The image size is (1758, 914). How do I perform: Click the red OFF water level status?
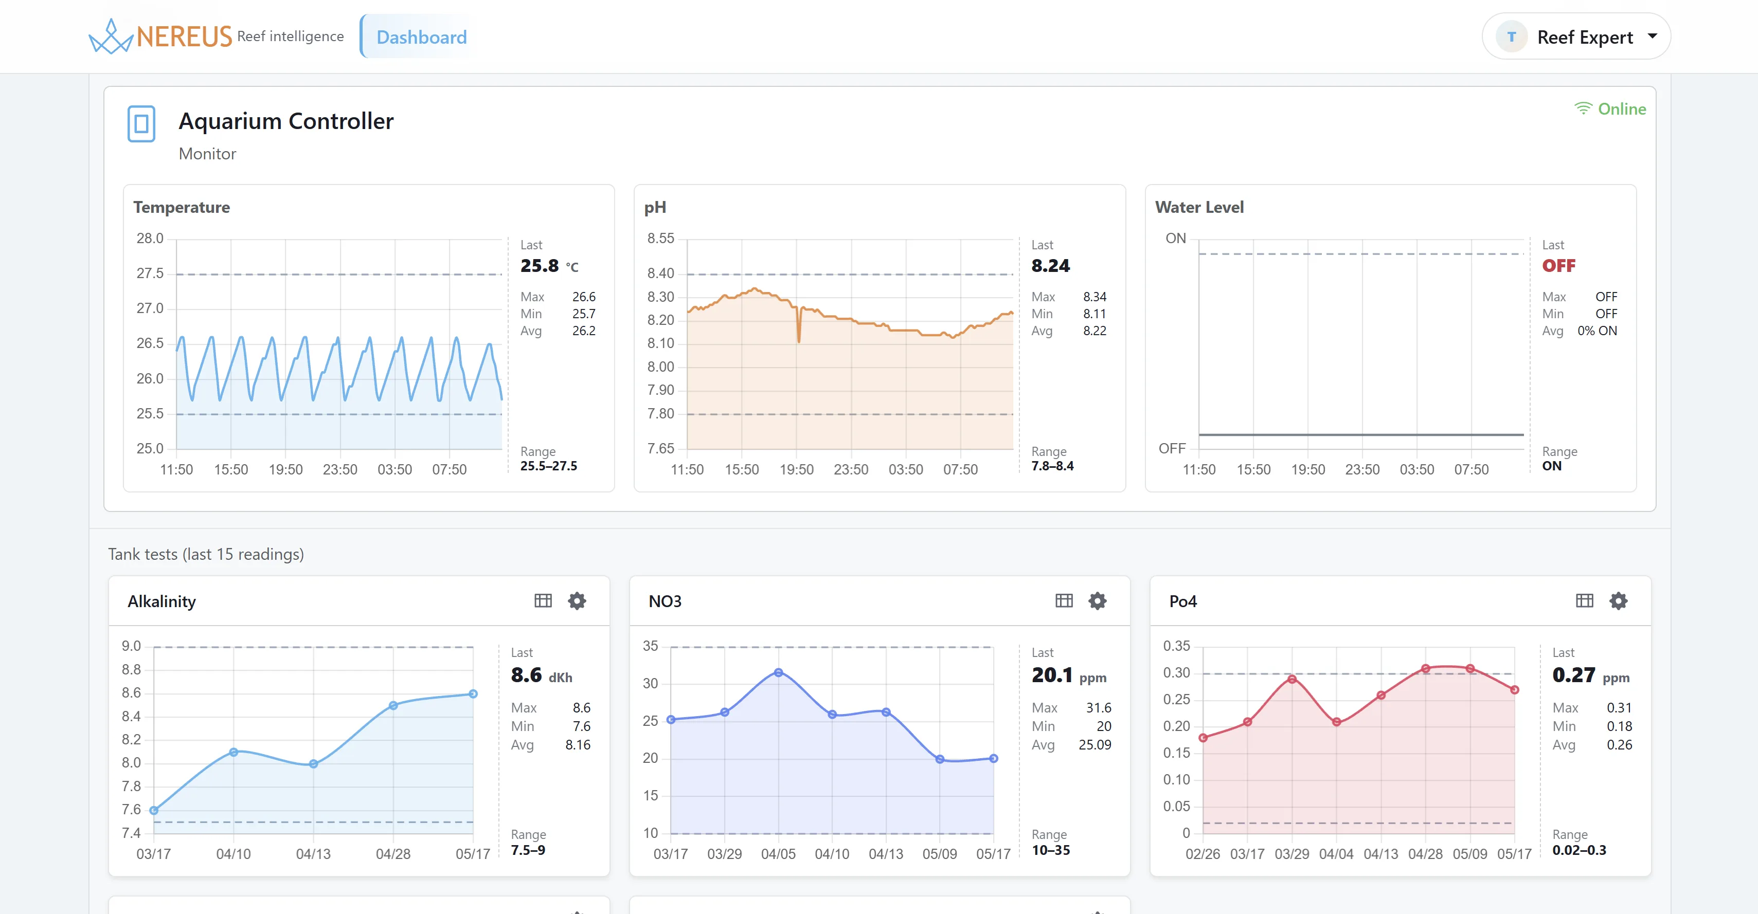click(1559, 266)
